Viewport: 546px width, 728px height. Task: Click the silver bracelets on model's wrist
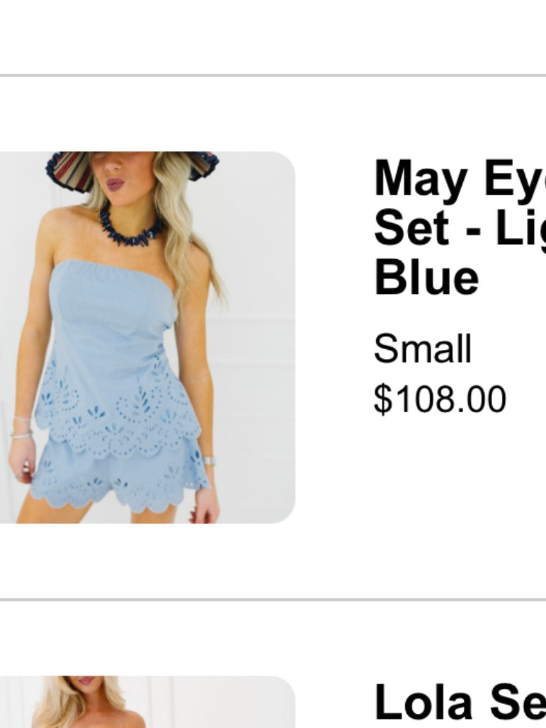(22, 428)
